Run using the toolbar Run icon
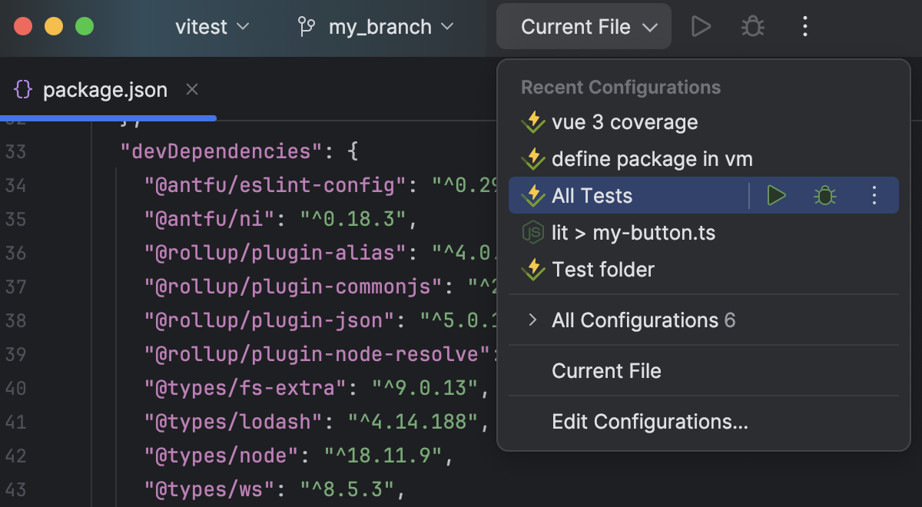Image resolution: width=922 pixels, height=507 pixels. 700,27
